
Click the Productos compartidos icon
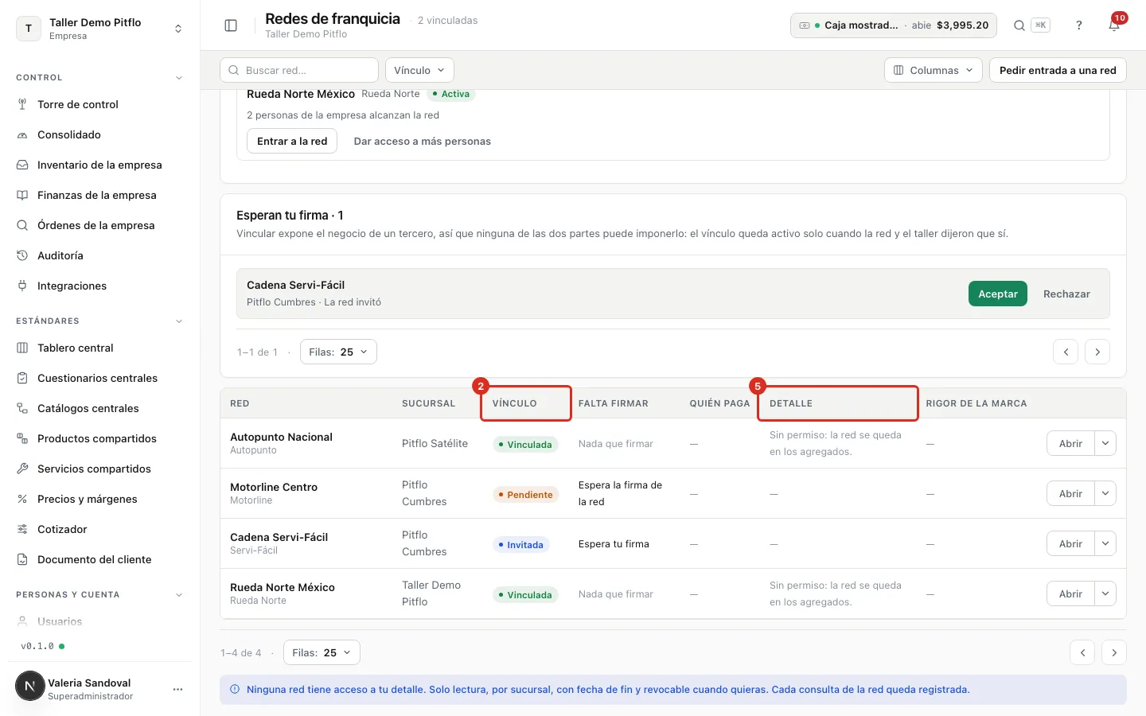[22, 438]
